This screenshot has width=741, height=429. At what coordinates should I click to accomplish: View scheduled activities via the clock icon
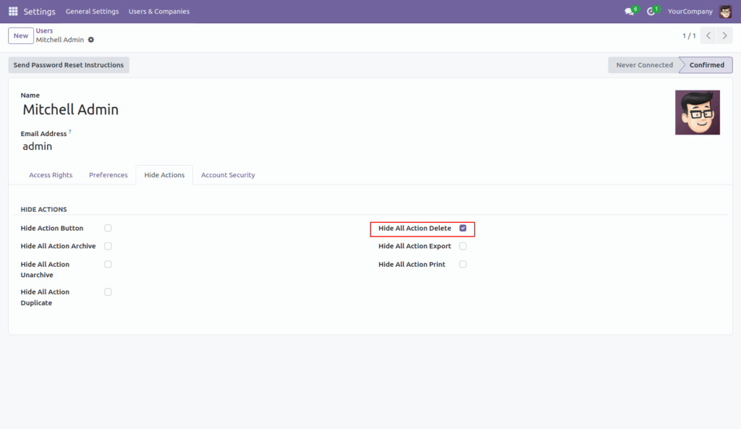point(651,11)
